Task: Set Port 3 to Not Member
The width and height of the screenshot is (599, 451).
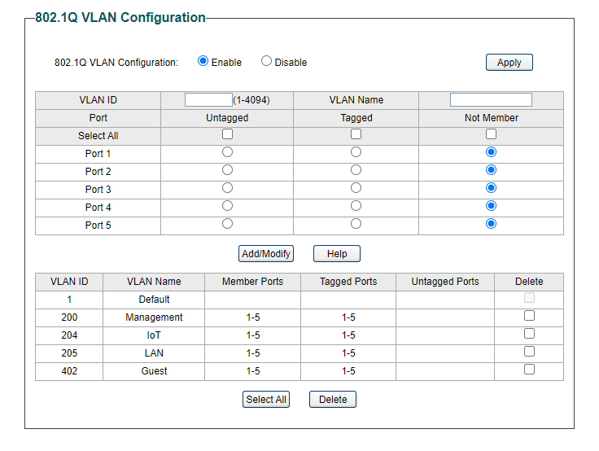Action: point(491,188)
